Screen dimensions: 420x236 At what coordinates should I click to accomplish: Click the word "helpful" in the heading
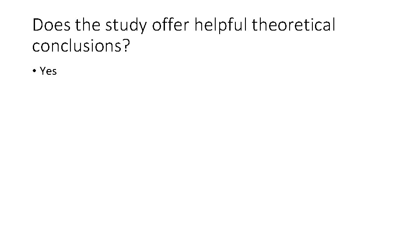pos(220,25)
